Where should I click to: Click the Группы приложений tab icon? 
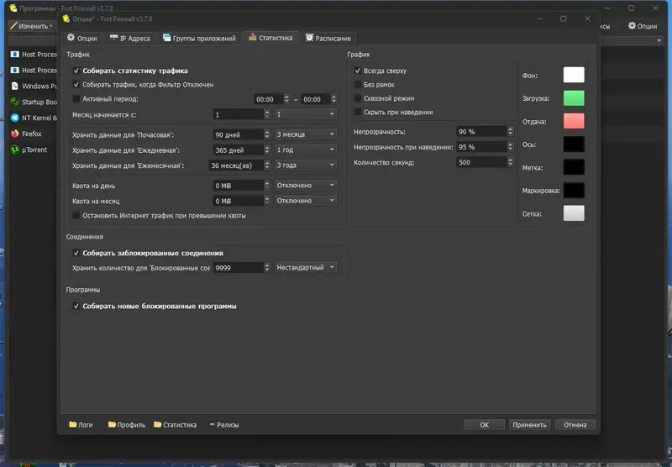(166, 38)
